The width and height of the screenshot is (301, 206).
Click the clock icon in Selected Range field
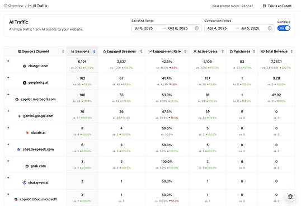[x=197, y=28]
